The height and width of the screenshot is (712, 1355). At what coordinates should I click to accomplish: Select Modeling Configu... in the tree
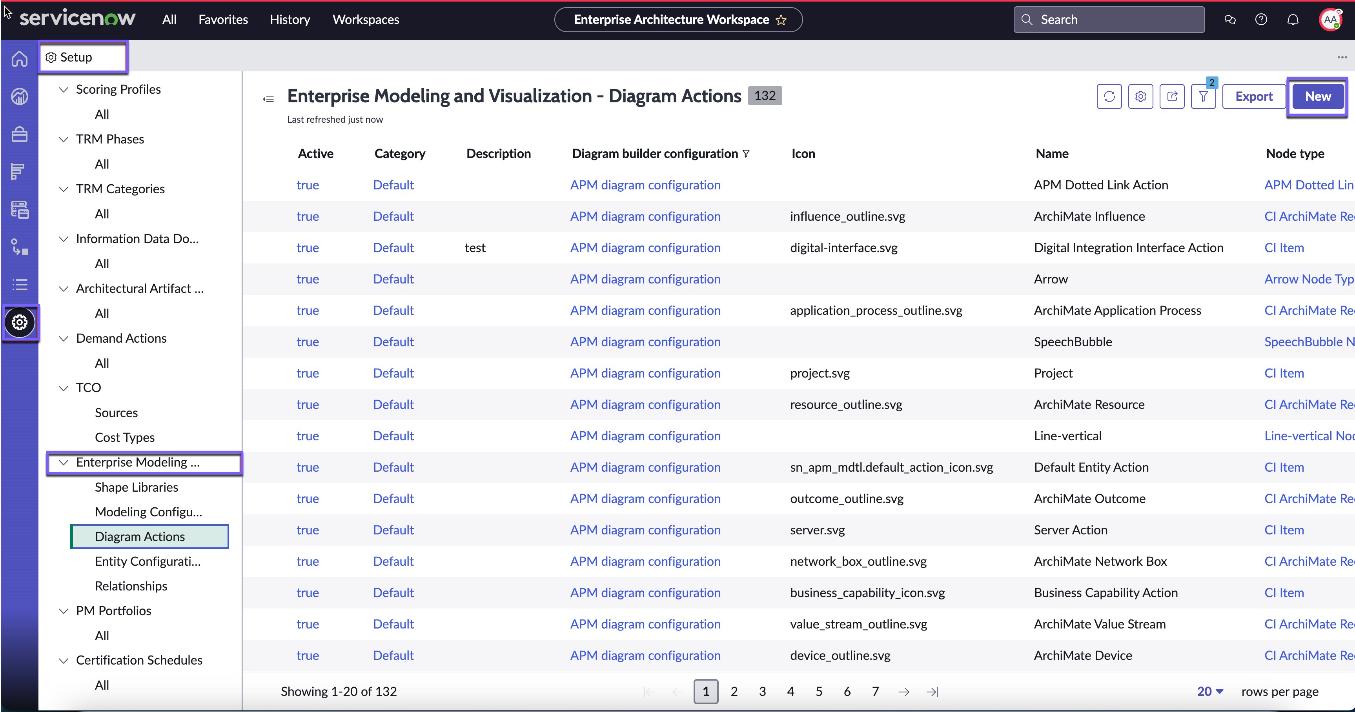click(148, 512)
